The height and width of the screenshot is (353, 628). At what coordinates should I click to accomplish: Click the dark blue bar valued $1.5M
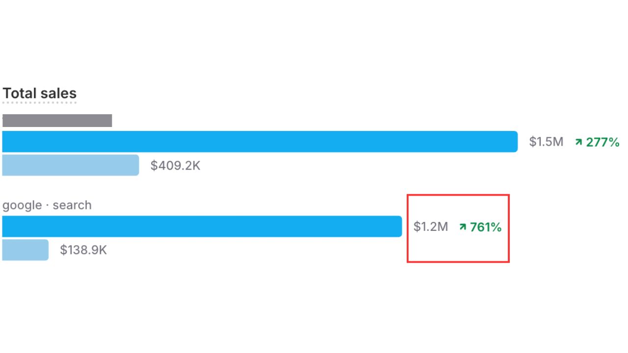(260, 142)
